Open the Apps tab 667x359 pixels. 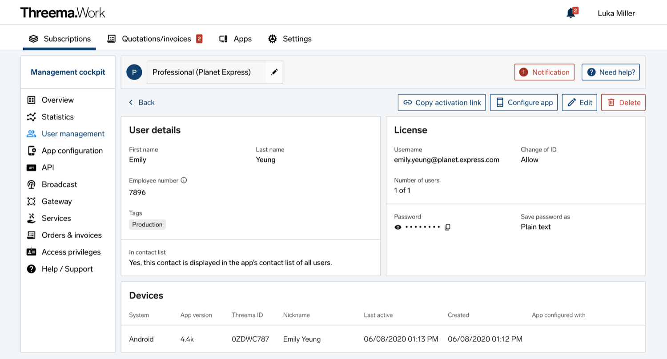(x=235, y=39)
